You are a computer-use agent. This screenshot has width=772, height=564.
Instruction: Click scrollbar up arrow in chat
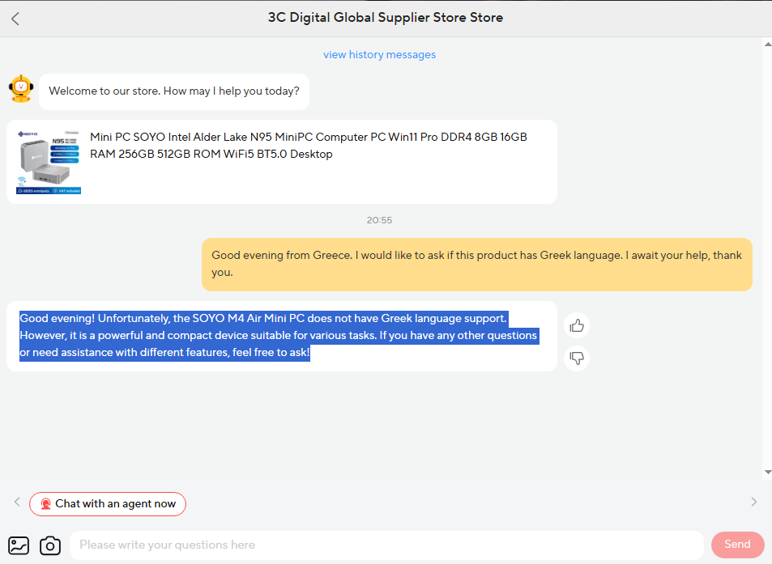(768, 45)
